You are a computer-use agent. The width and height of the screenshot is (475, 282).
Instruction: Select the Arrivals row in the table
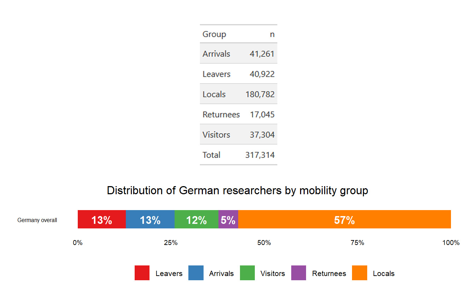(x=239, y=54)
